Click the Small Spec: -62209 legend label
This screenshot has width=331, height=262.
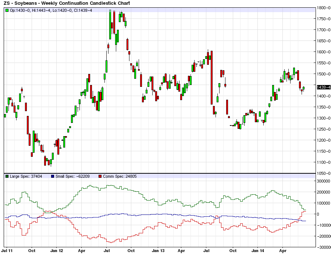pos(73,177)
